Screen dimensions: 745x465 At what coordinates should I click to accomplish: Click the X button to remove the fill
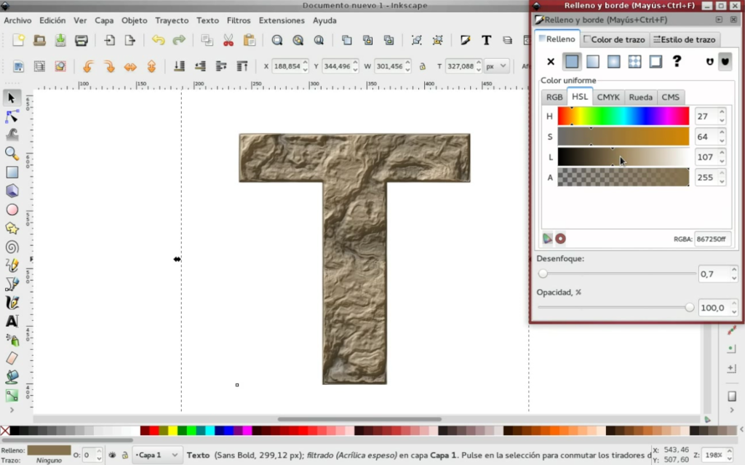(551, 62)
